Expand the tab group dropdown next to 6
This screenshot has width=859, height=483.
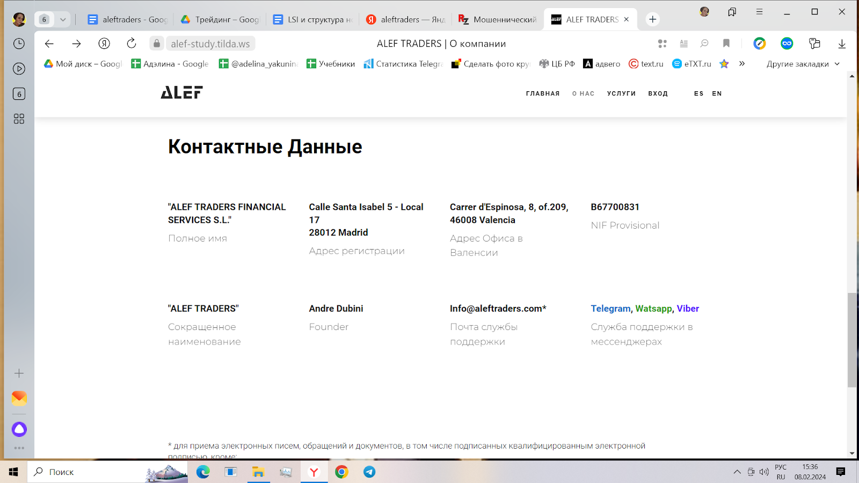click(x=63, y=19)
